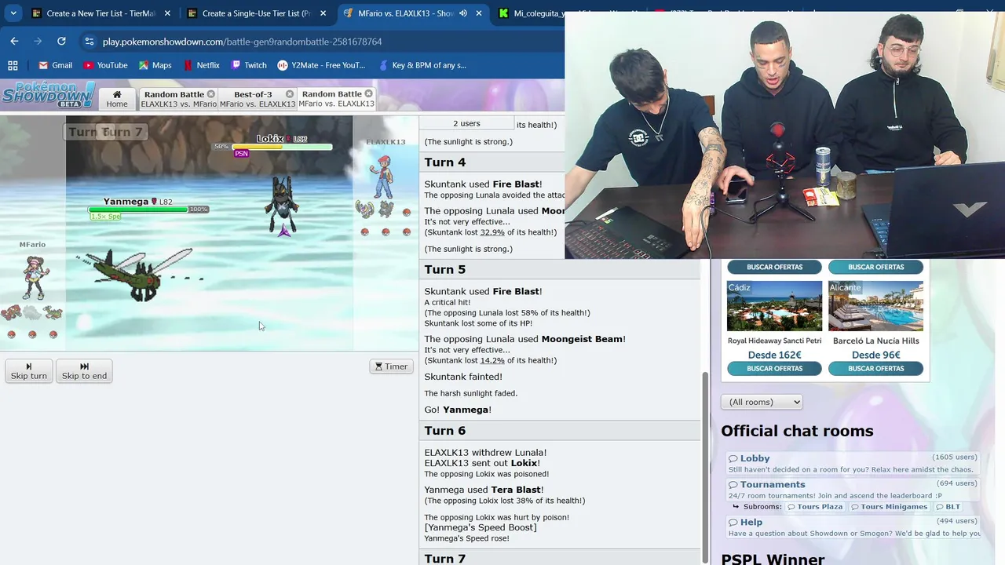This screenshot has width=1005, height=565.
Task: Open the YouTube bookmark
Action: (x=105, y=65)
